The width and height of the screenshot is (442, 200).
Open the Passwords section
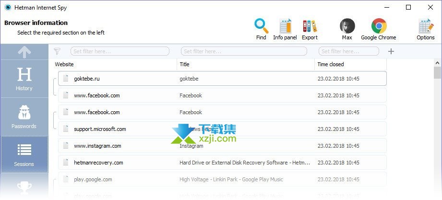[24, 117]
